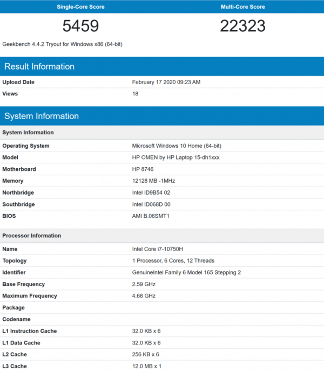Click the Codename row label
The width and height of the screenshot is (324, 372).
click(x=16, y=319)
